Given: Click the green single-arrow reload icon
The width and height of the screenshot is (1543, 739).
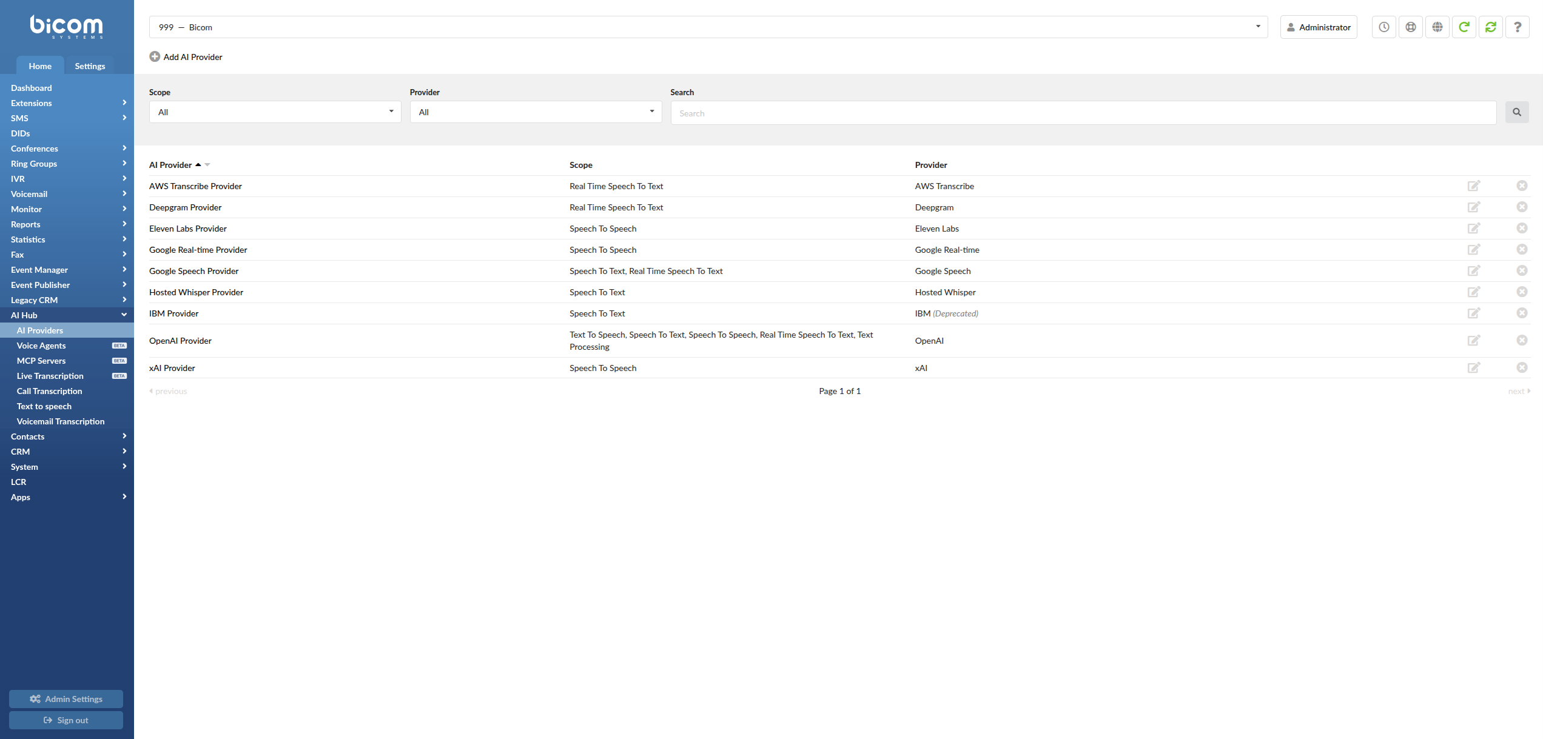Looking at the screenshot, I should pos(1464,27).
